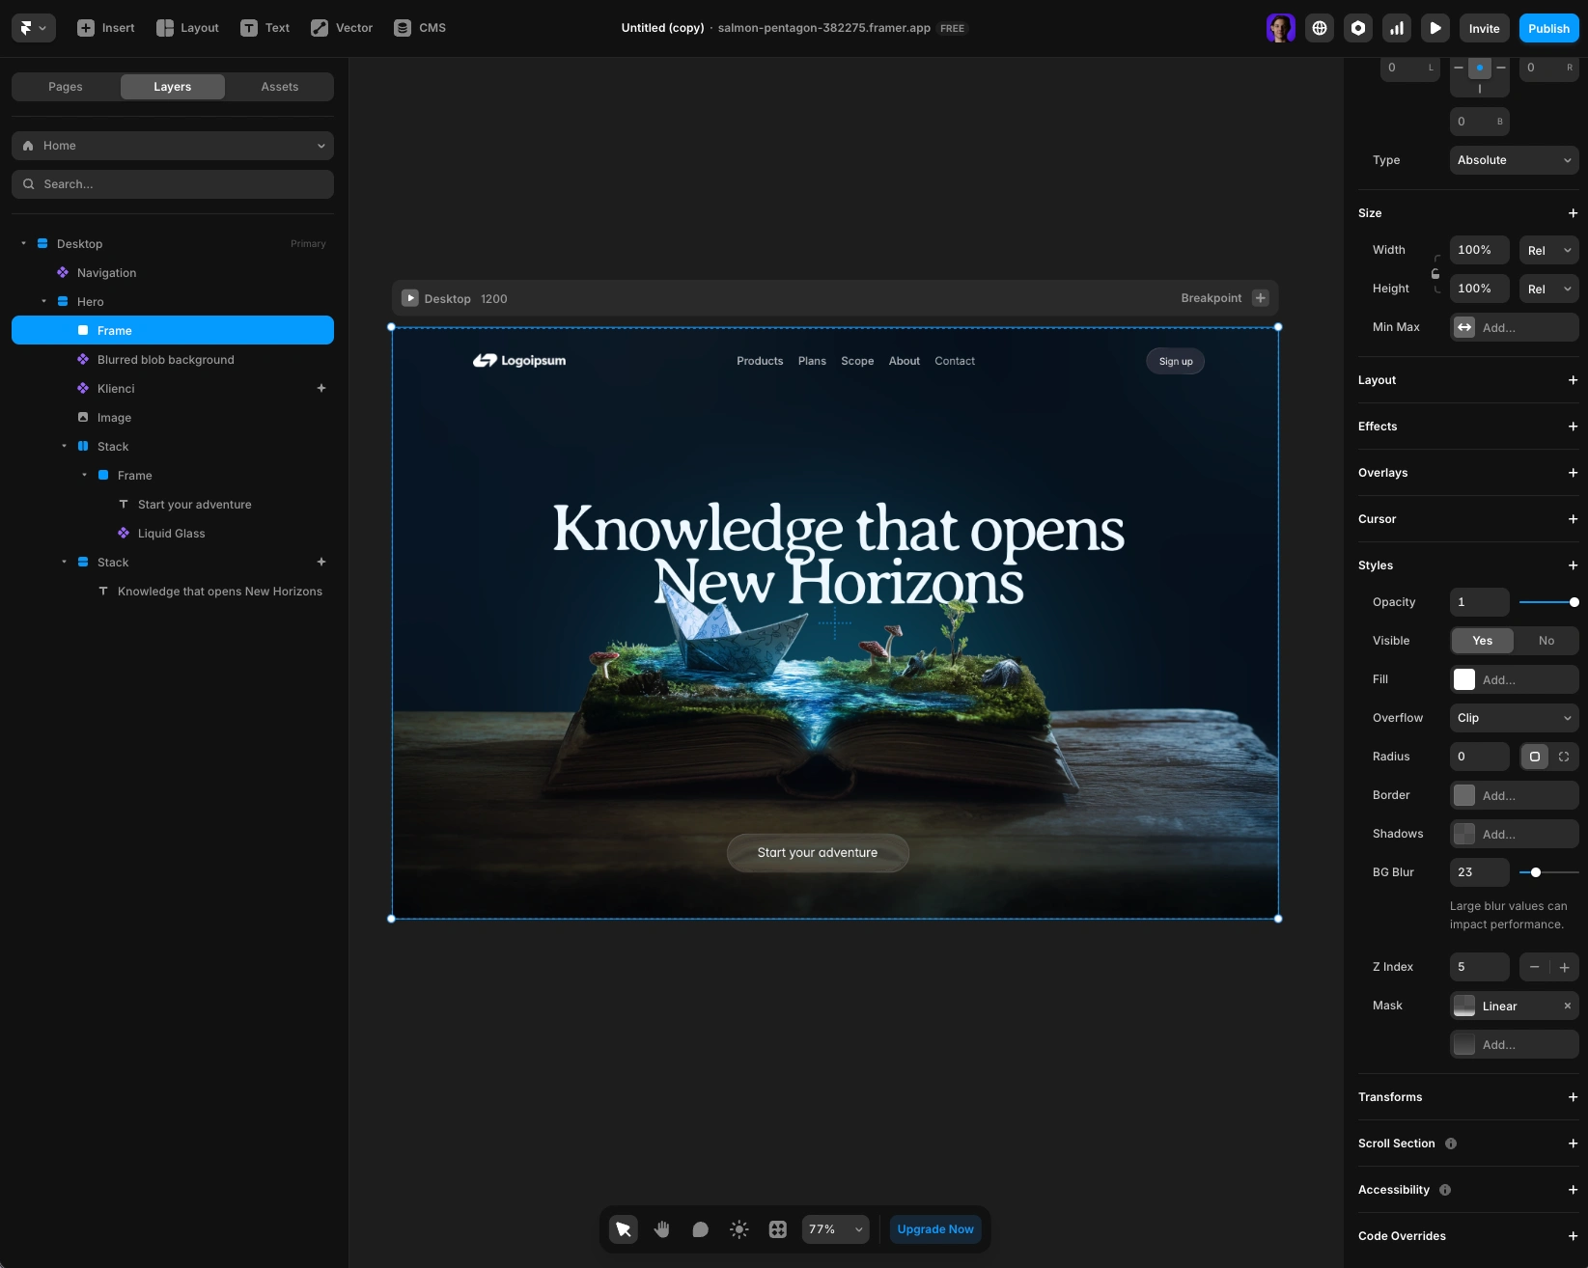The height and width of the screenshot is (1268, 1588).
Task: Click the globe site settings icon
Action: (1319, 28)
